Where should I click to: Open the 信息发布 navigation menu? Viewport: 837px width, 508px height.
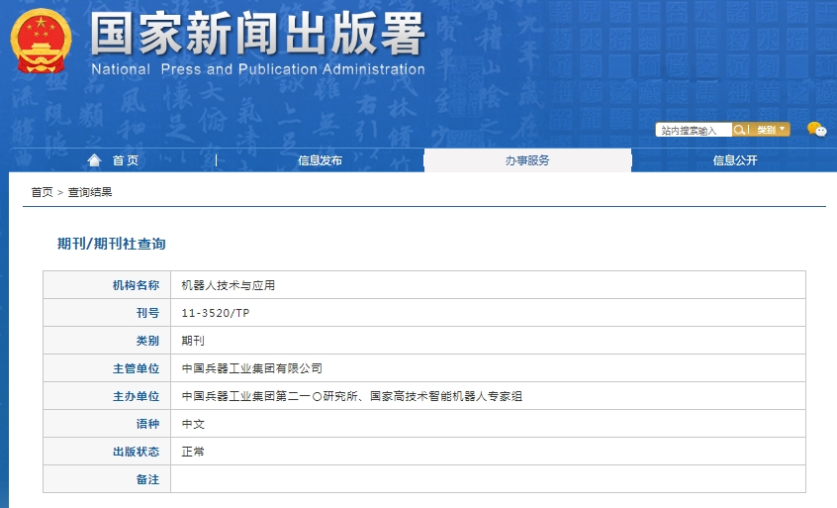(320, 160)
